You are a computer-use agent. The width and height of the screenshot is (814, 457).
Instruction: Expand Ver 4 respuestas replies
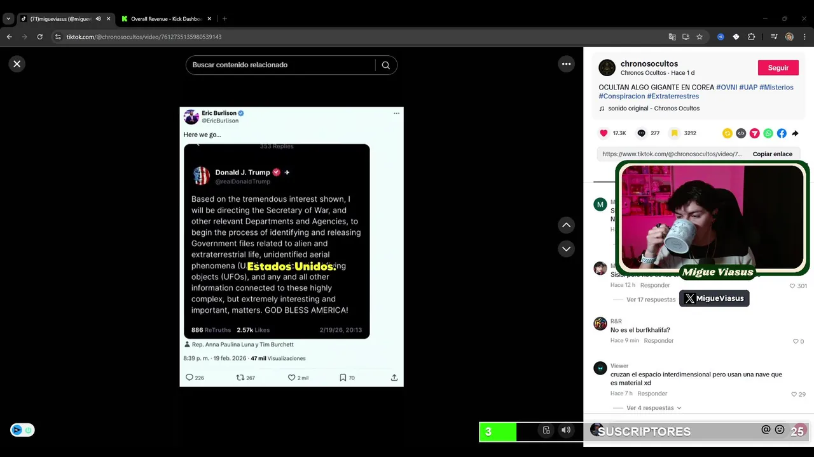[654, 408]
